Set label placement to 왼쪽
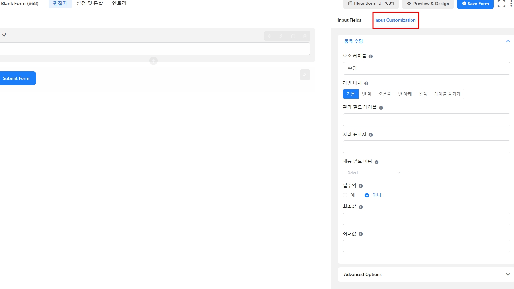This screenshot has height=289, width=514. 423,94
